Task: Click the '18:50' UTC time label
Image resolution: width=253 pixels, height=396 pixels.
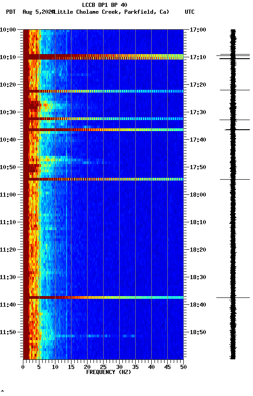Action: (x=198, y=332)
